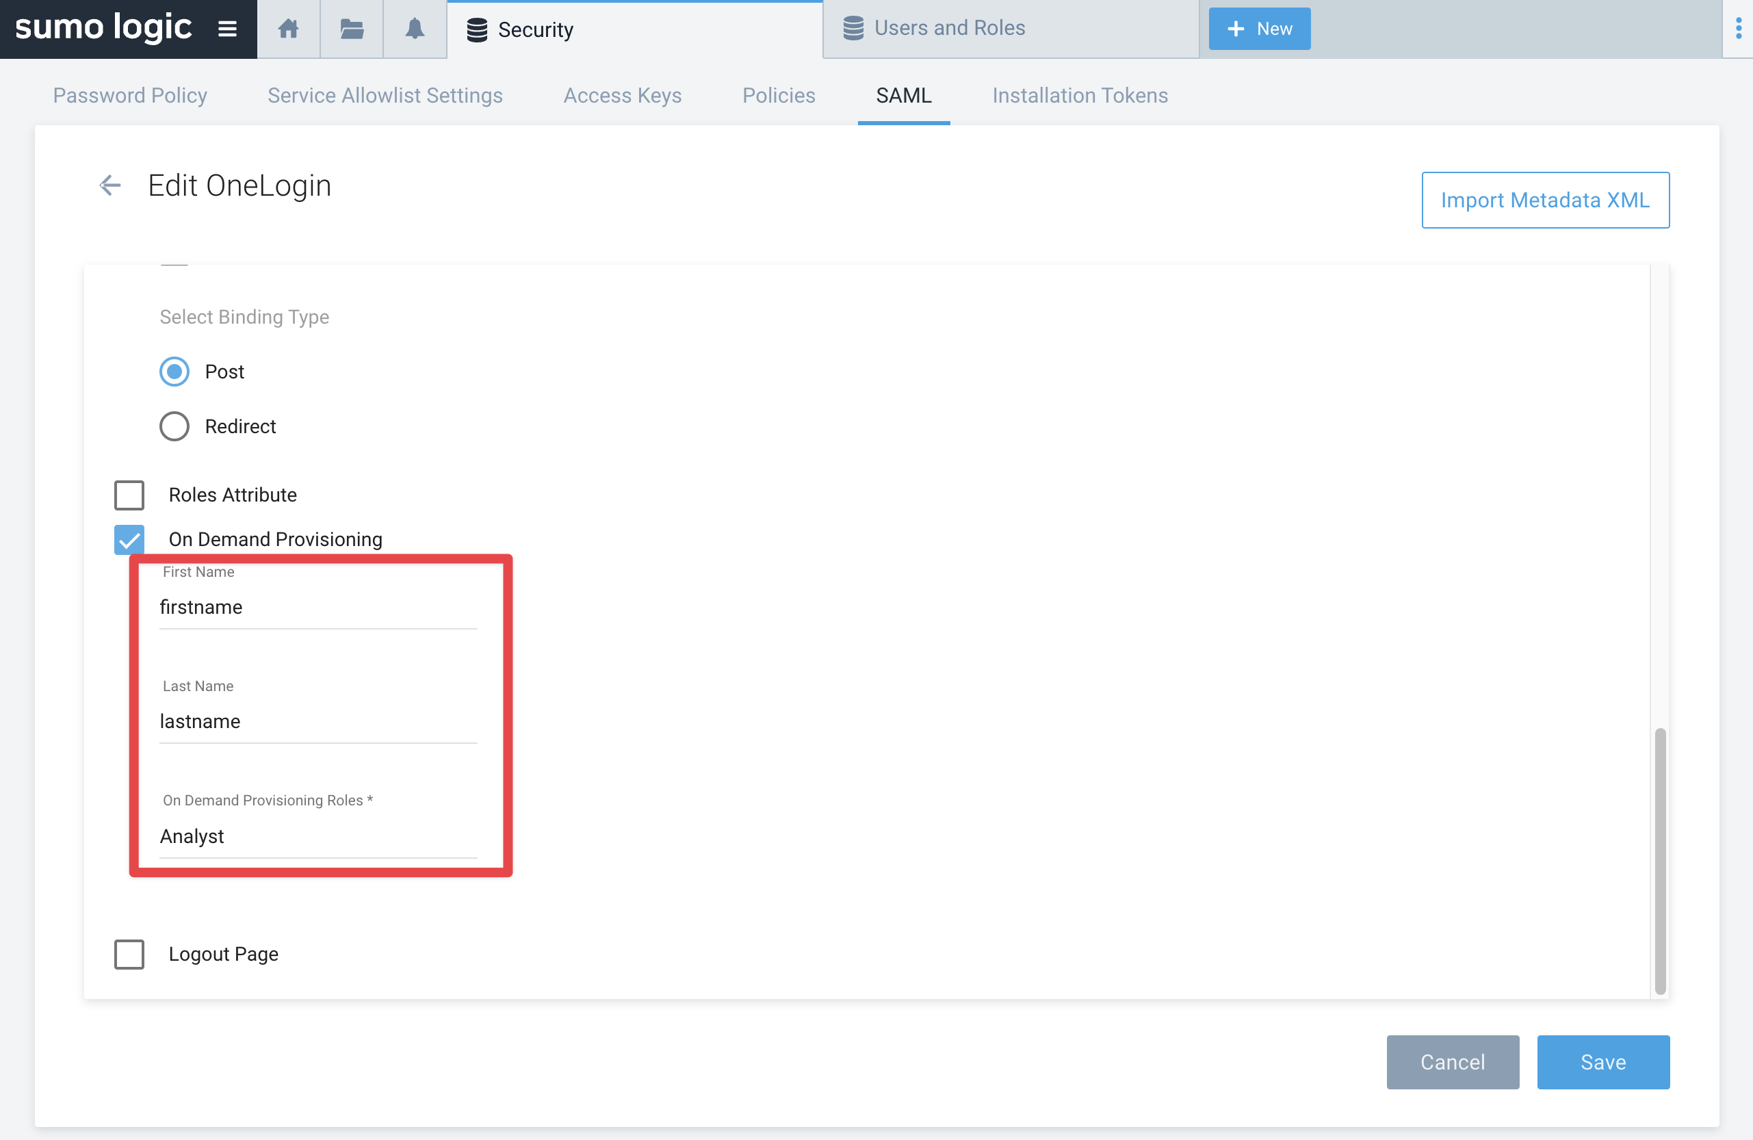The width and height of the screenshot is (1753, 1140).
Task: Open the Installation Tokens tab
Action: click(x=1080, y=96)
